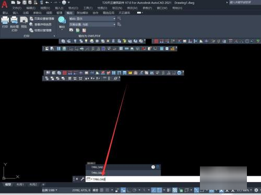Click the command line wrench settings icon
This screenshot has width=261, height=195.
coord(82,179)
